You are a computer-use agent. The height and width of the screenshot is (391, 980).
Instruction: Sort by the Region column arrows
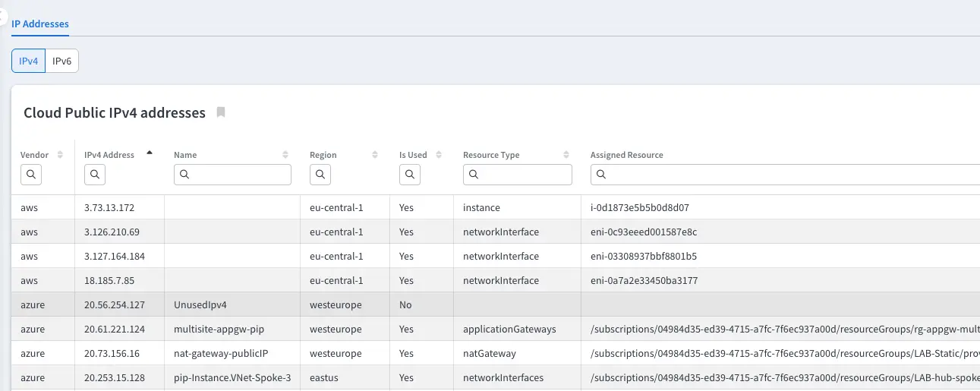pos(375,155)
